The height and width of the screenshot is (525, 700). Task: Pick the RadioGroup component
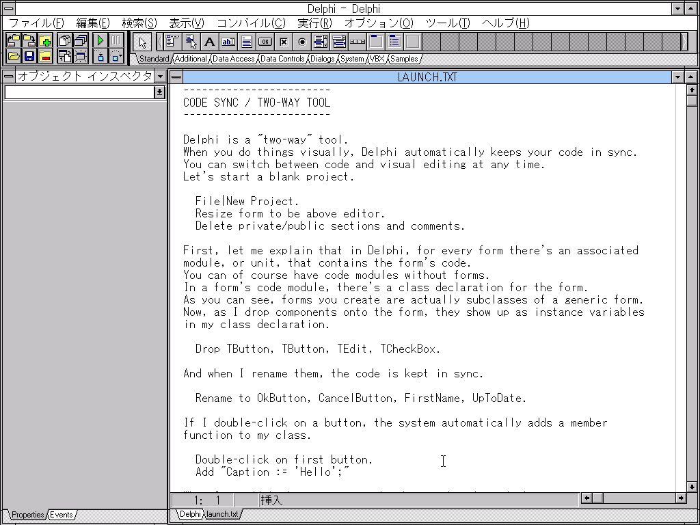pyautogui.click(x=394, y=42)
